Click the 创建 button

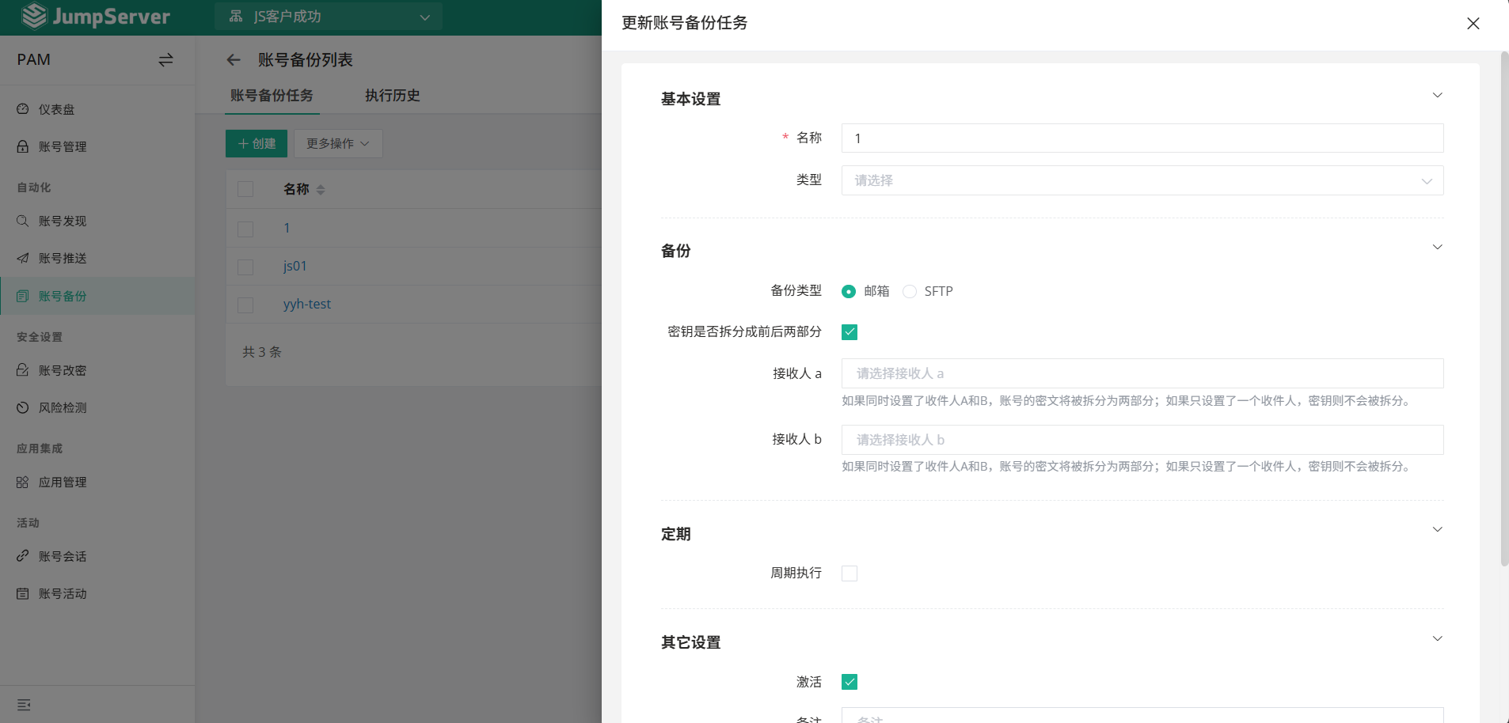tap(255, 143)
